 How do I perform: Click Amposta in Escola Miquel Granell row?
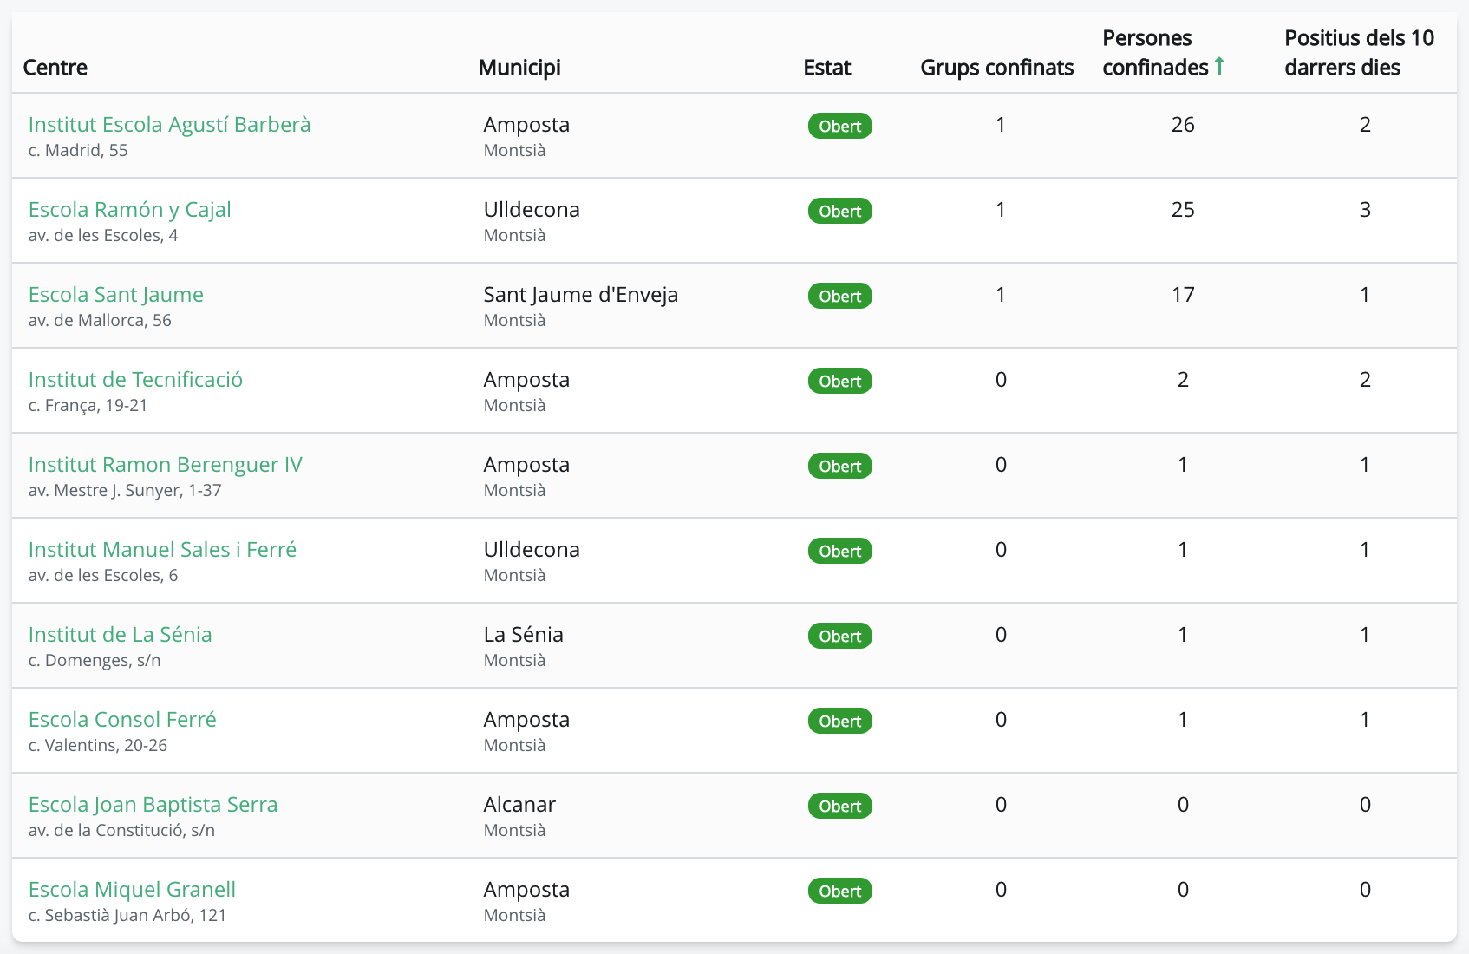click(x=526, y=890)
